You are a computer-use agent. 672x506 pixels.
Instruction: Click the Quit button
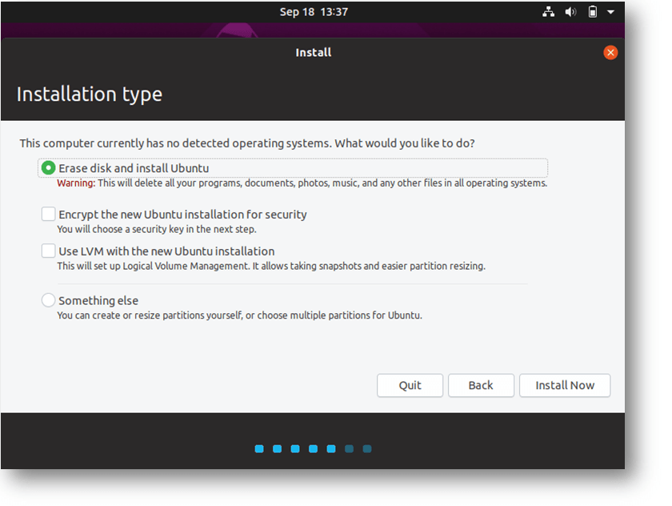point(410,385)
